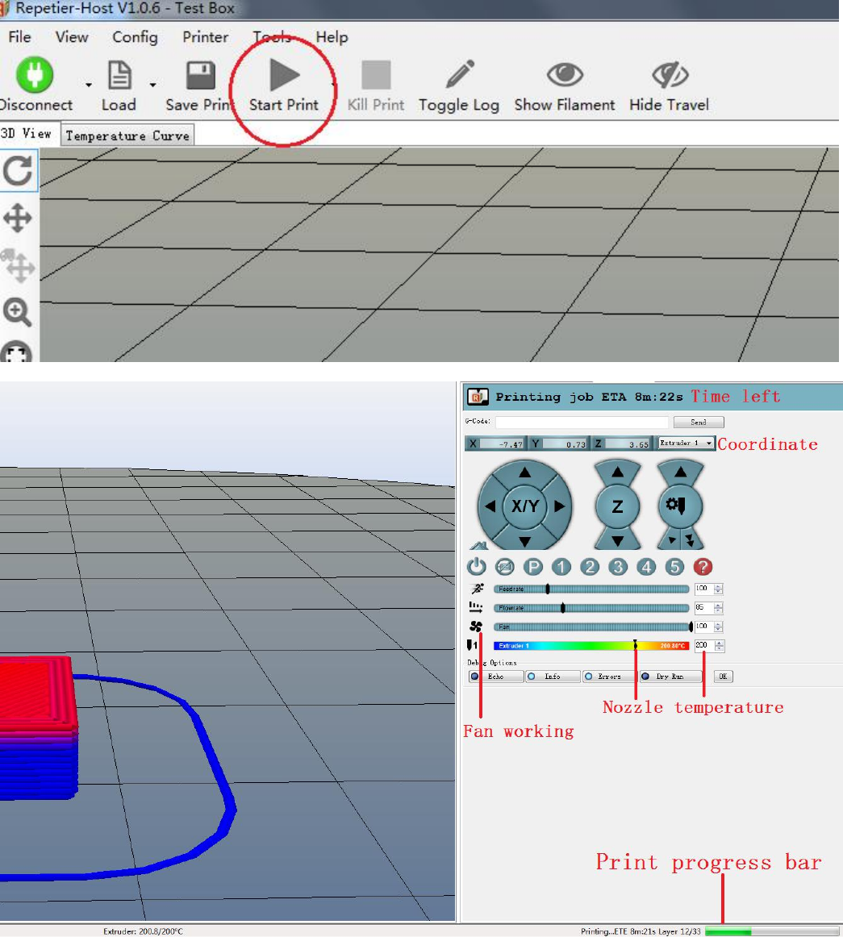Screen dimensions: 843x937
Task: Move Z axis up arrow
Action: (x=618, y=472)
